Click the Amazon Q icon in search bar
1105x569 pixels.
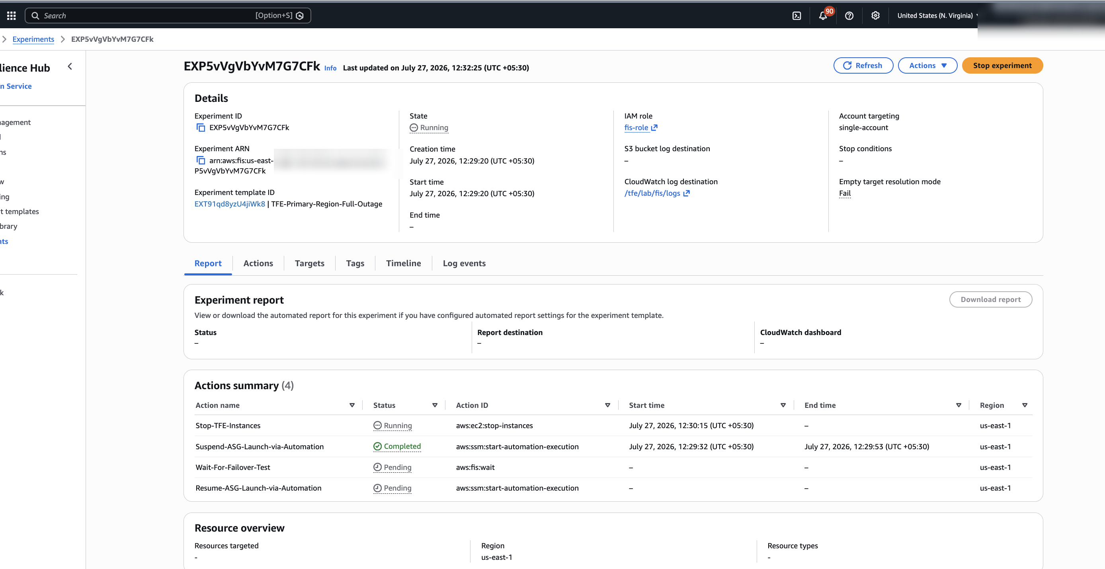(300, 16)
